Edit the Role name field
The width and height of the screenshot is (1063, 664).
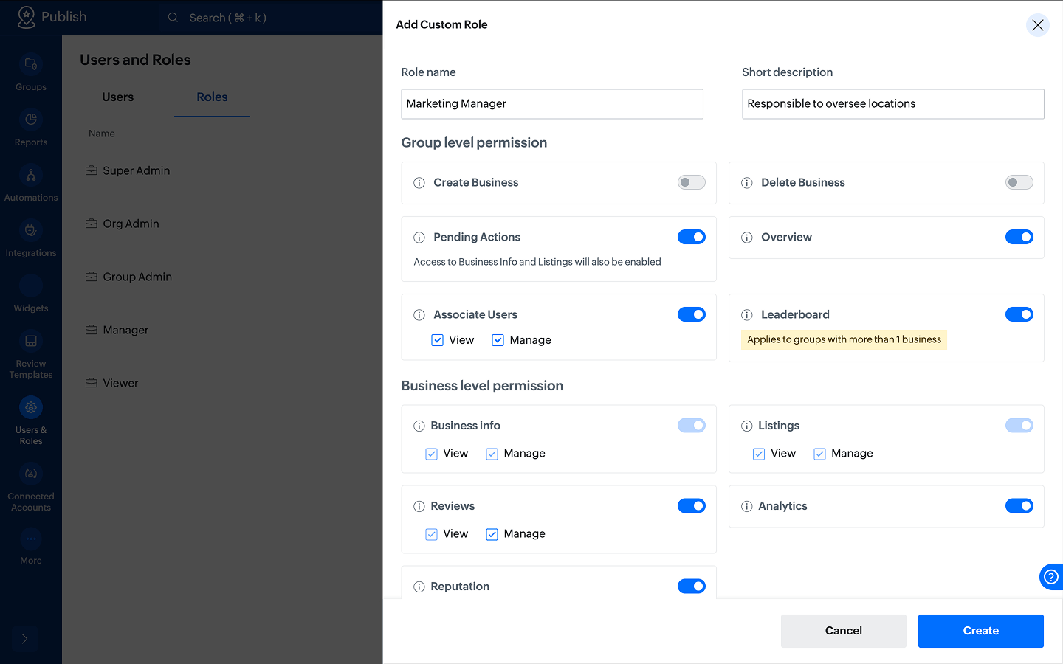coord(552,104)
